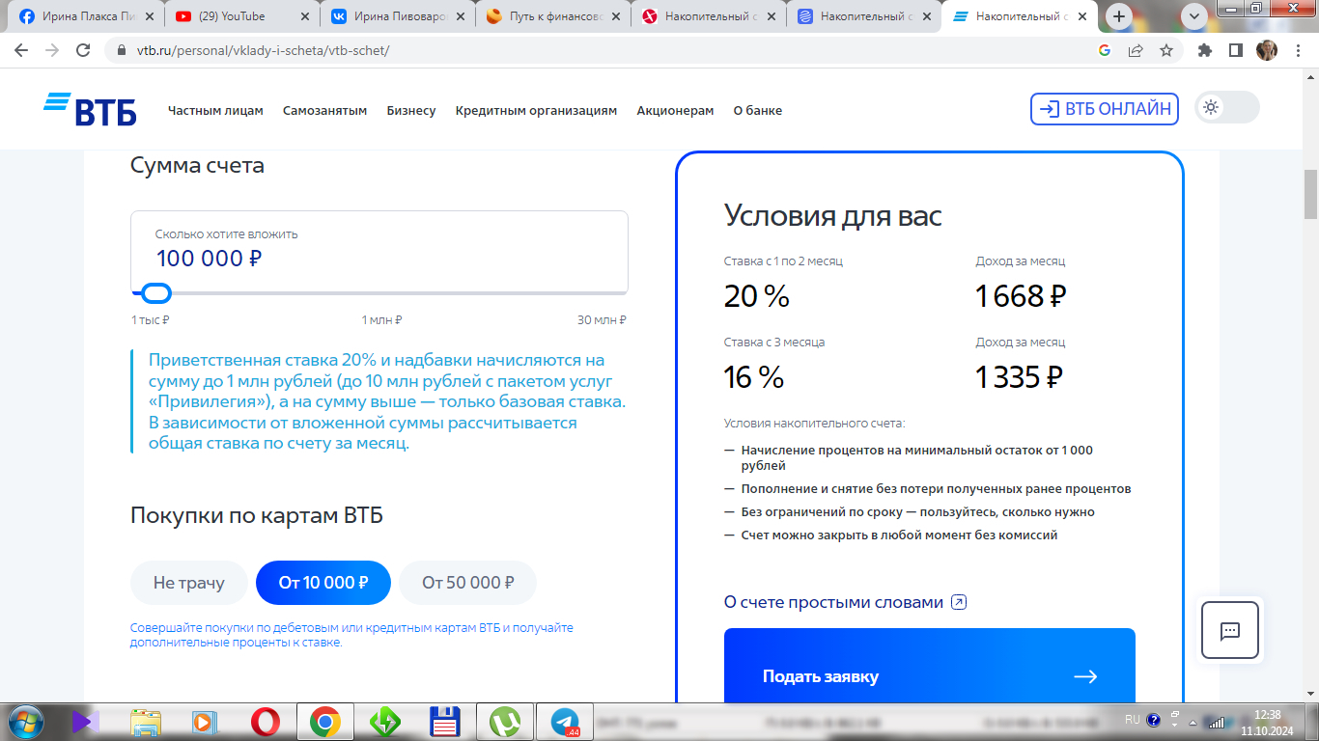Image resolution: width=1319 pixels, height=741 pixels.
Task: Click the Google icon in address bar
Action: click(x=1105, y=50)
